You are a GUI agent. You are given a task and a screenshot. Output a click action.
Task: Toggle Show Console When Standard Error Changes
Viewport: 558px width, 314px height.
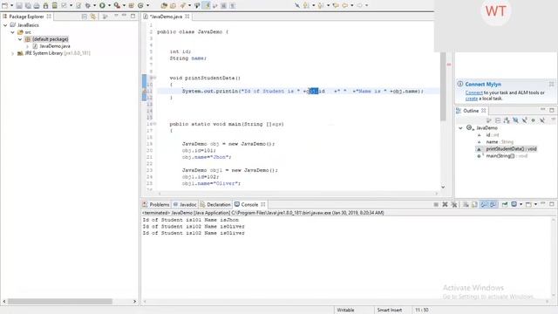point(493,204)
